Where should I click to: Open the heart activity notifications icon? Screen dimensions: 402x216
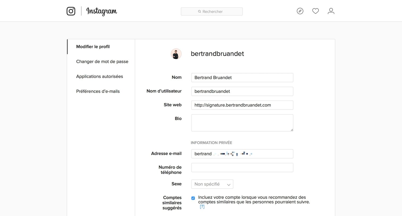pos(315,11)
